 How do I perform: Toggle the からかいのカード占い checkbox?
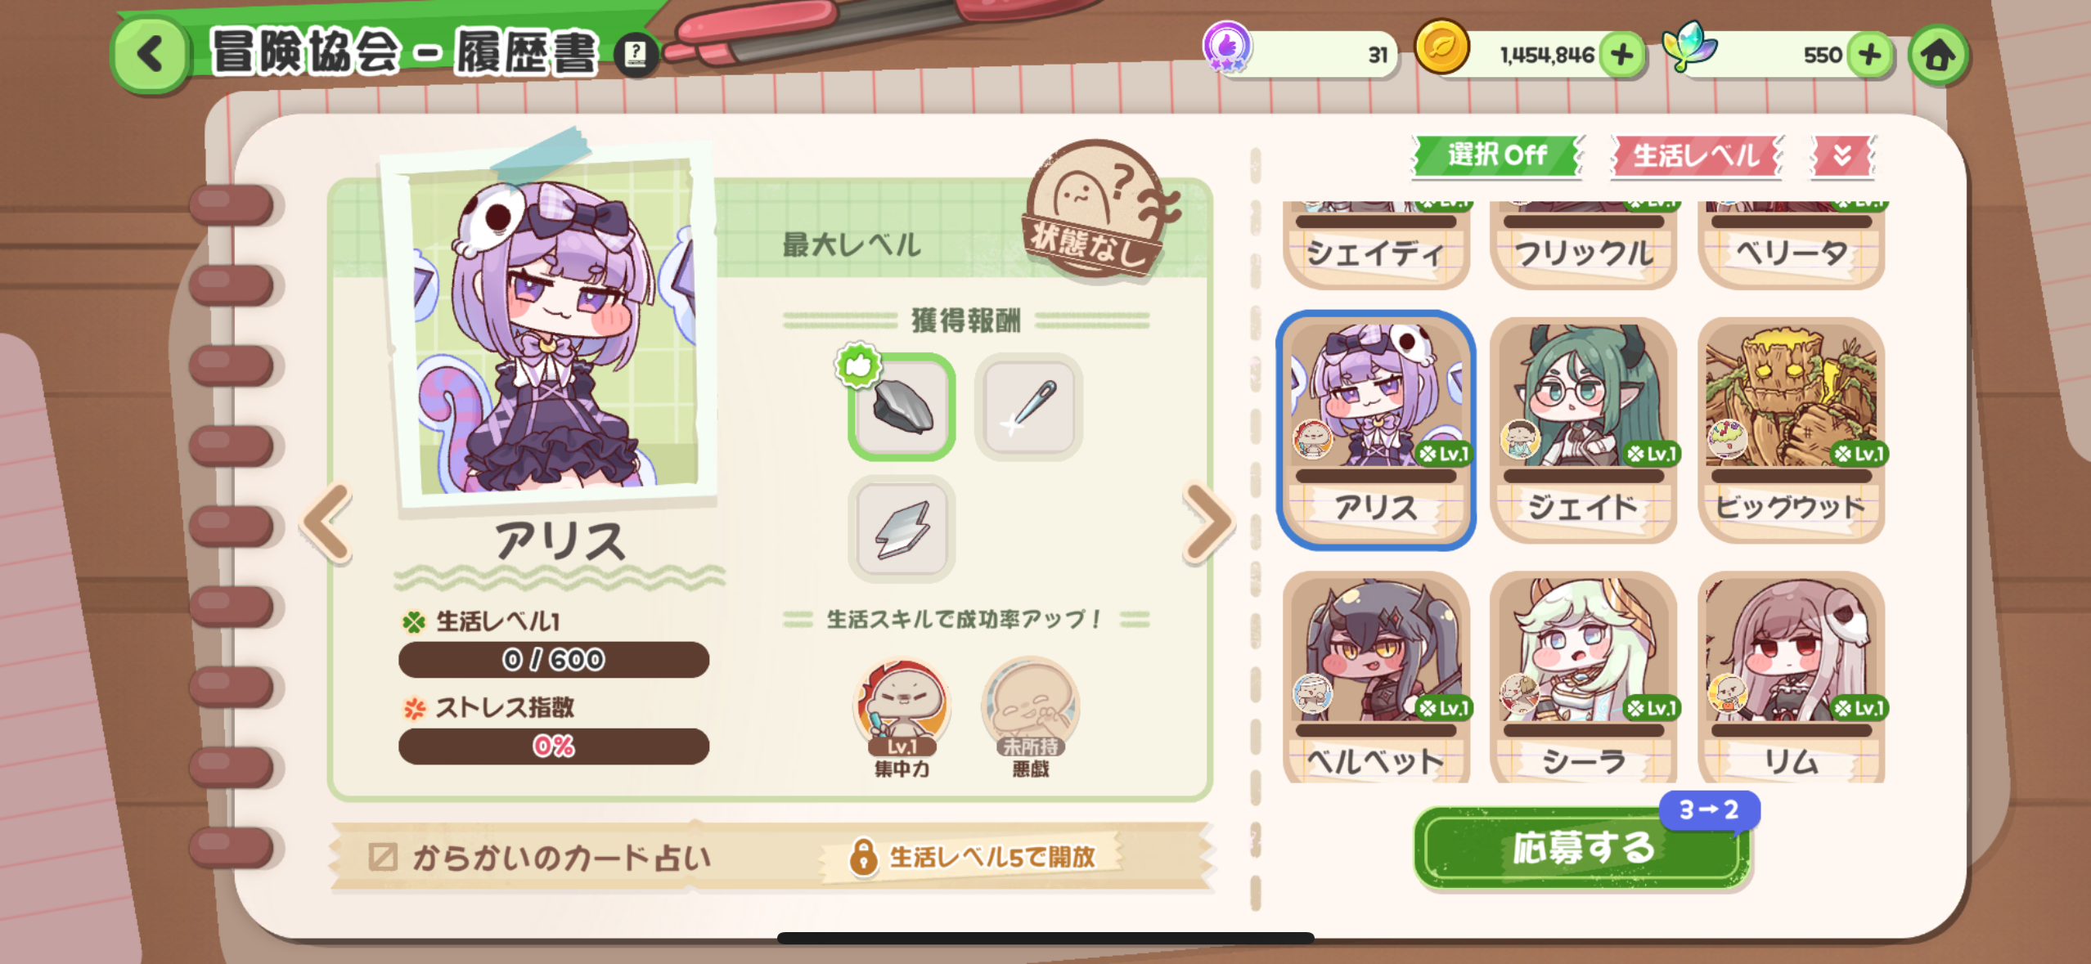[x=383, y=857]
